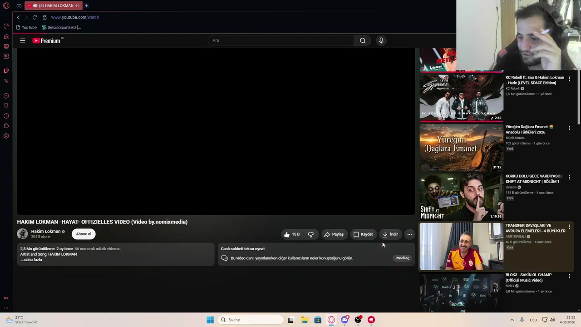Open the Player icon in the sidebar
The image size is (581, 327).
[6, 96]
